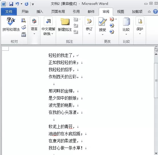Click the vertical scrollbar up arrow
Image resolution: width=158 pixels, height=155 pixels.
pyautogui.click(x=156, y=54)
